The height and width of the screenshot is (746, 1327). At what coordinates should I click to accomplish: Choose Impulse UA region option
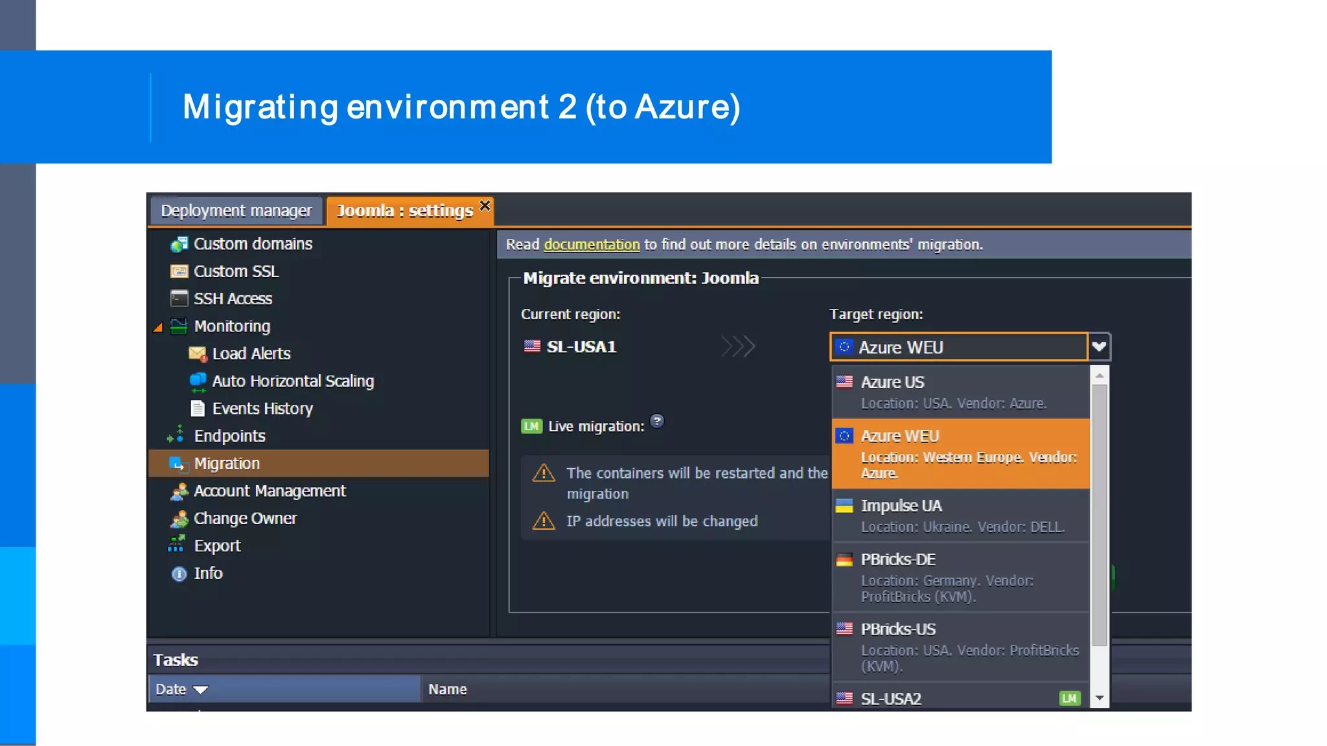[961, 515]
